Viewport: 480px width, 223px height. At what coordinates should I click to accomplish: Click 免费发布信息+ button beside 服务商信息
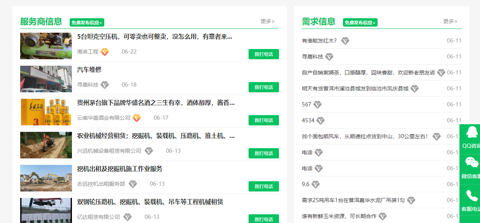(87, 22)
